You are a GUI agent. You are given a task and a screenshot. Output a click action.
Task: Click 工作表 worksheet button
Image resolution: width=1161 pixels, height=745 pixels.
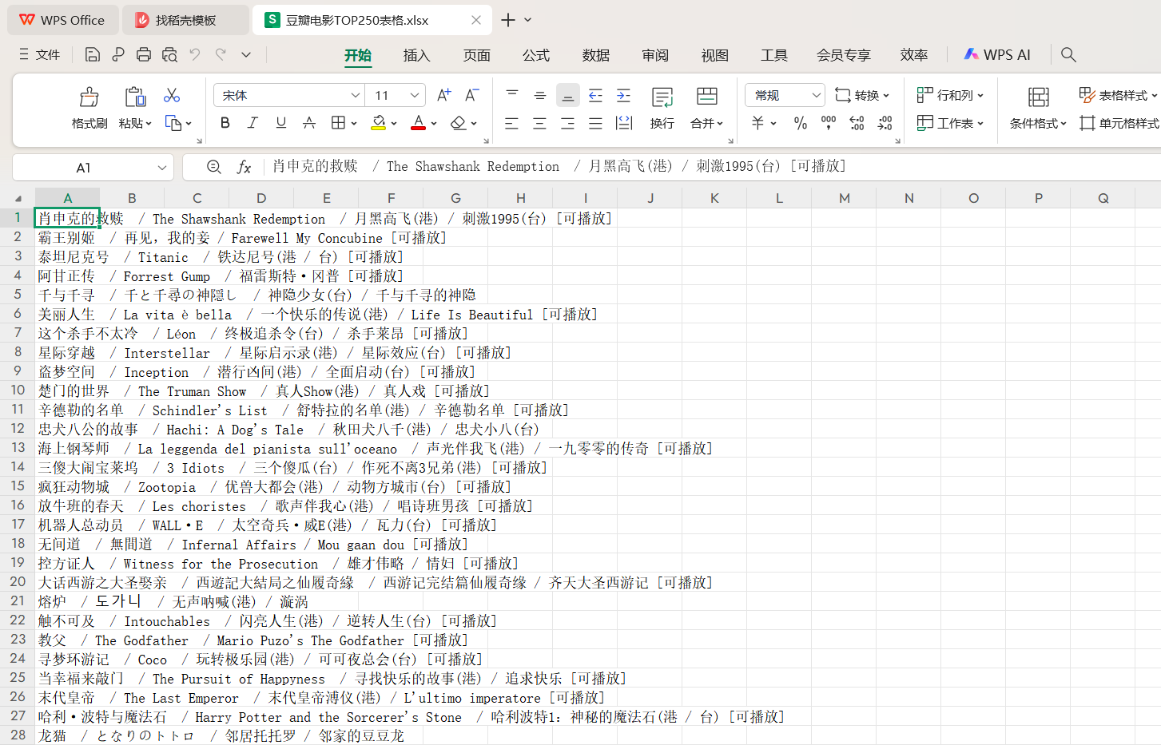[950, 123]
